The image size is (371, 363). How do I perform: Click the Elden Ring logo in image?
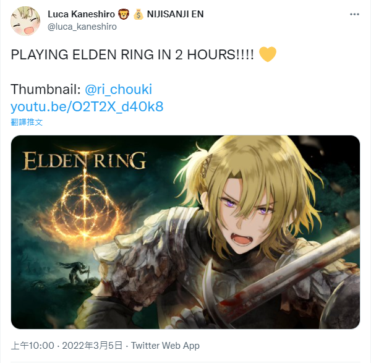[84, 161]
